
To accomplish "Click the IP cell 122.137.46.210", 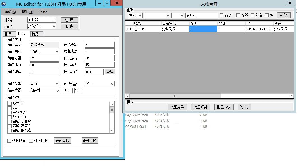I will point(259,29).
